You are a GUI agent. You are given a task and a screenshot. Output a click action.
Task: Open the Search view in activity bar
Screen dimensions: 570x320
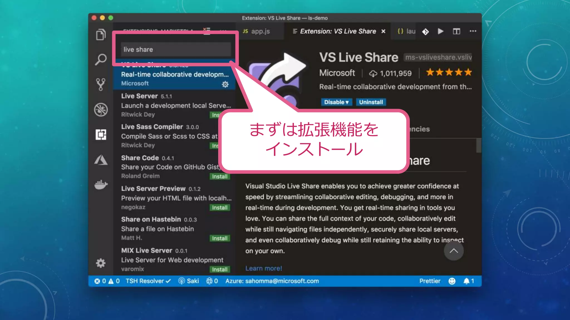pos(101,59)
